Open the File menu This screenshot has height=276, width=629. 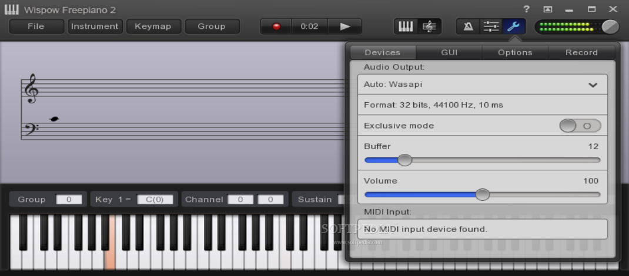click(x=36, y=26)
